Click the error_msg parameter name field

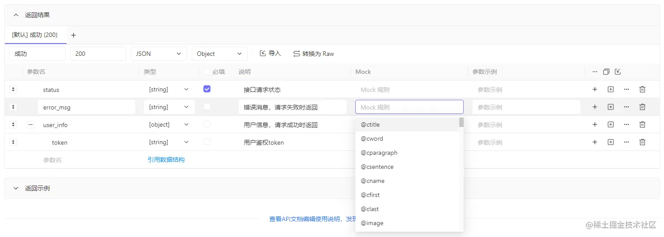[x=86, y=107]
